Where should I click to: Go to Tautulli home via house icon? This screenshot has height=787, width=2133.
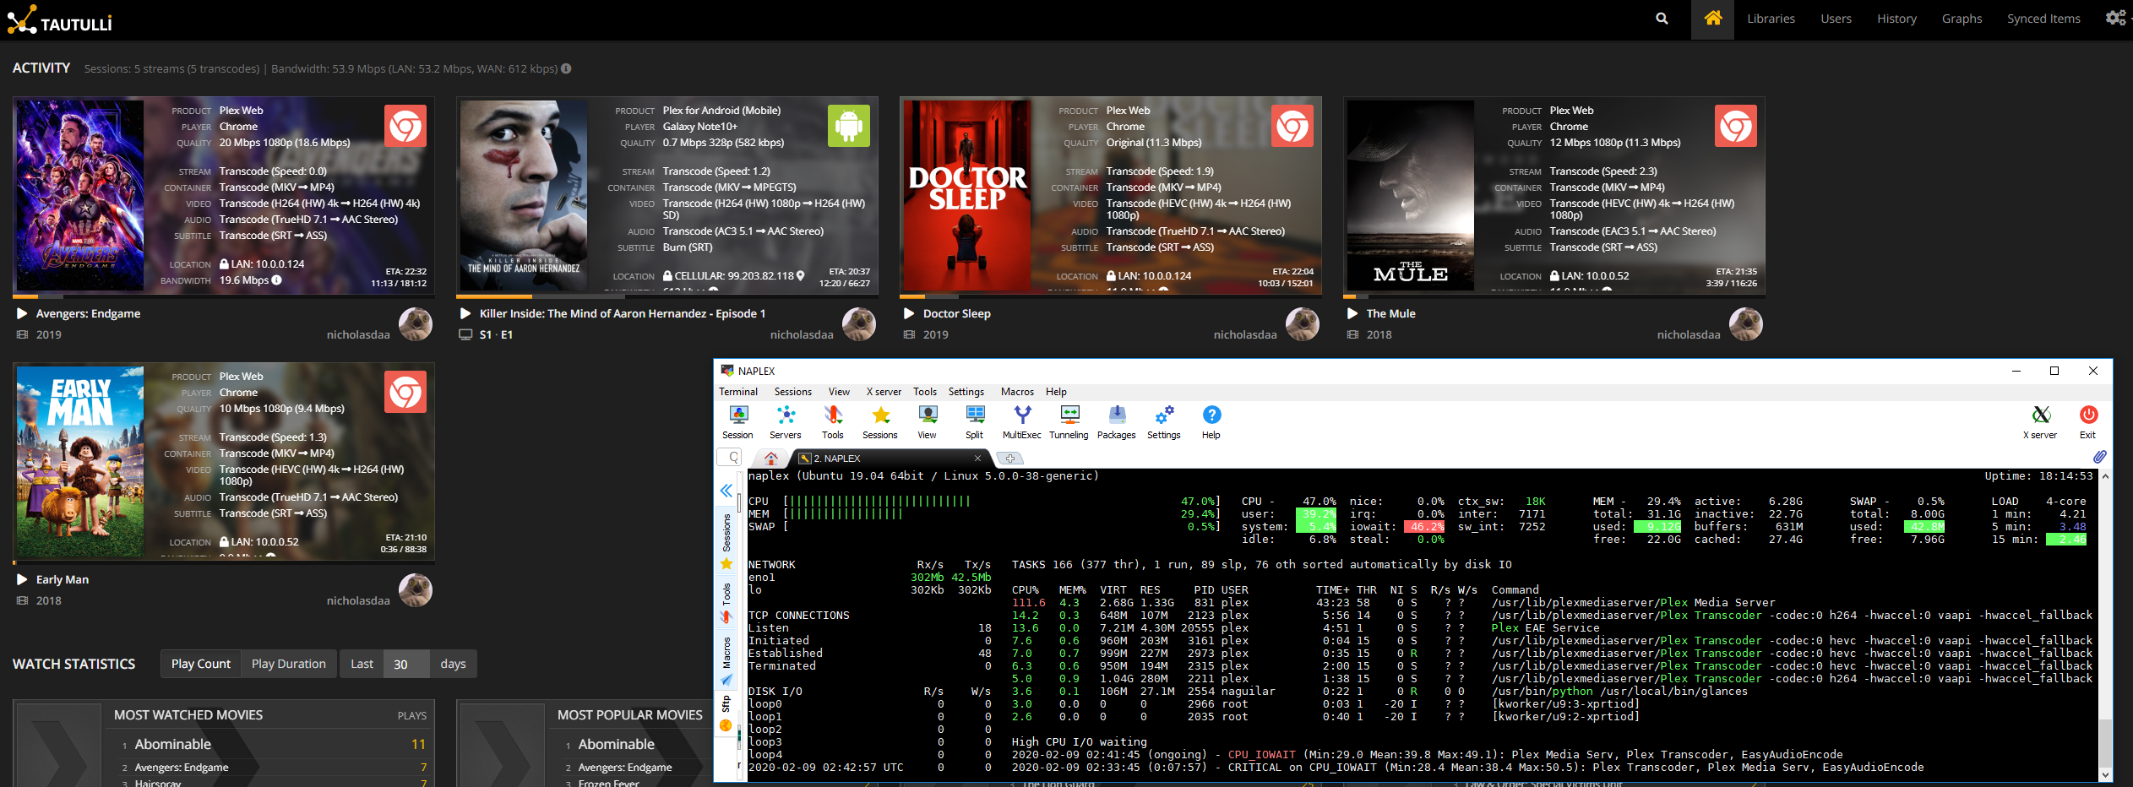tap(1713, 18)
